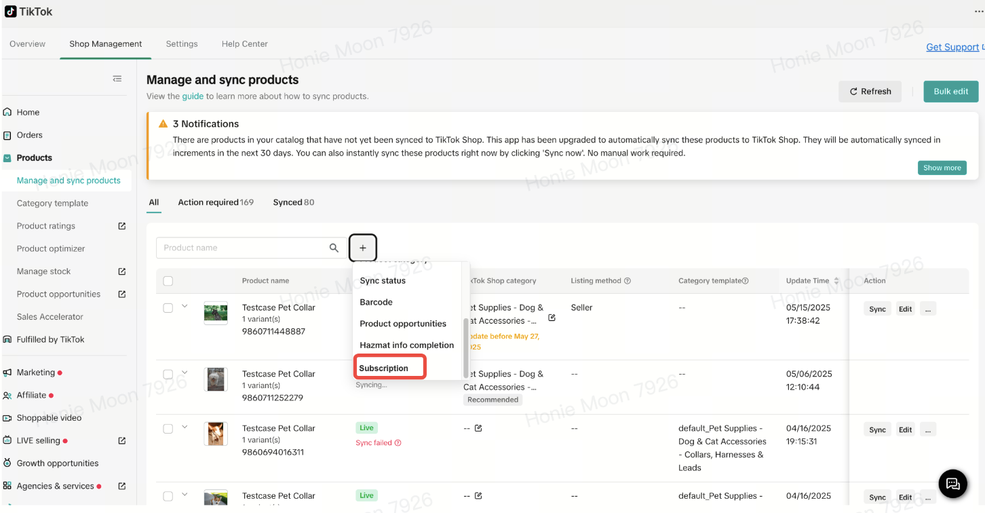Viewport: 985px width, 513px height.
Task: Expand variants of product 9860711448887
Action: pos(185,306)
